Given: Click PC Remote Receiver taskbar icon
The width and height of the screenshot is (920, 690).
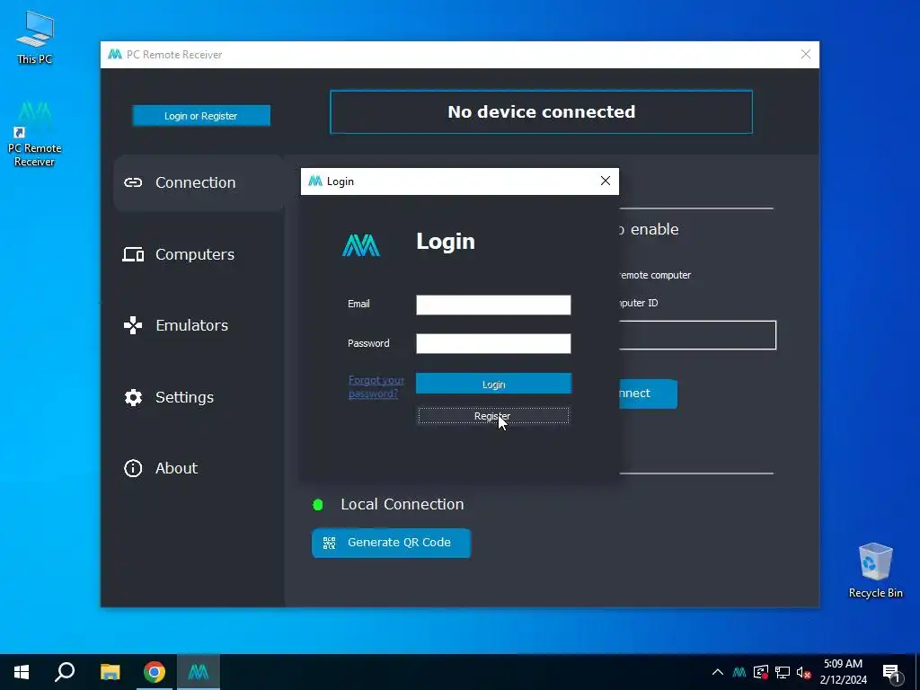Looking at the screenshot, I should [x=199, y=672].
